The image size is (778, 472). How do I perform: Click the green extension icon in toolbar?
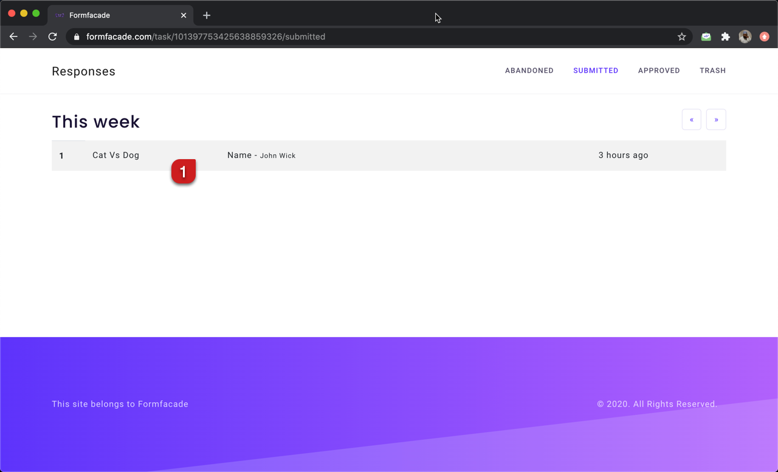pos(706,36)
